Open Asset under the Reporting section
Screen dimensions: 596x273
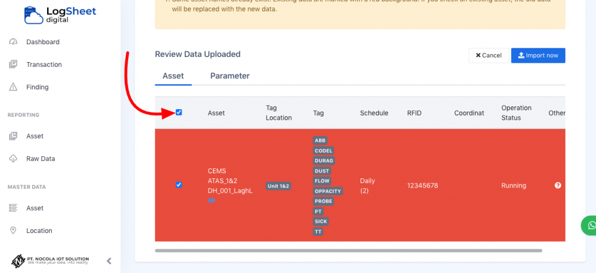pos(34,136)
